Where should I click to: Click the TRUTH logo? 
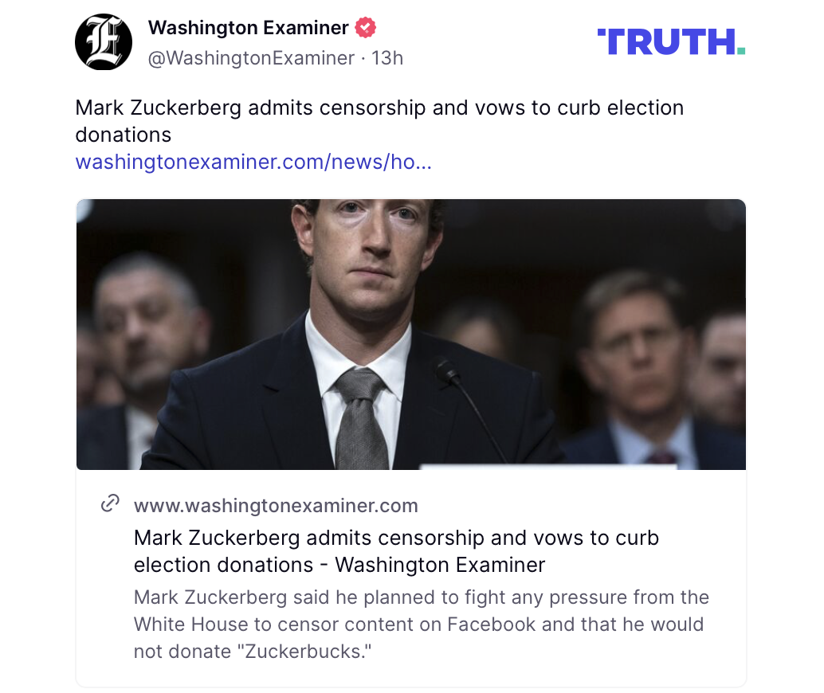671,42
